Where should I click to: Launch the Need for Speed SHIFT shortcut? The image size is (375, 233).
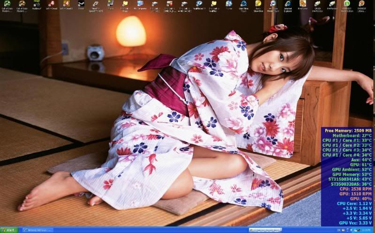coord(96,6)
